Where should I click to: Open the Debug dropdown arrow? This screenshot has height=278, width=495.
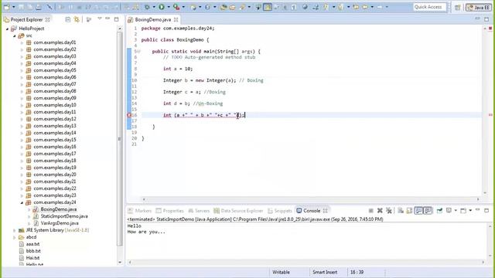pos(154,7)
